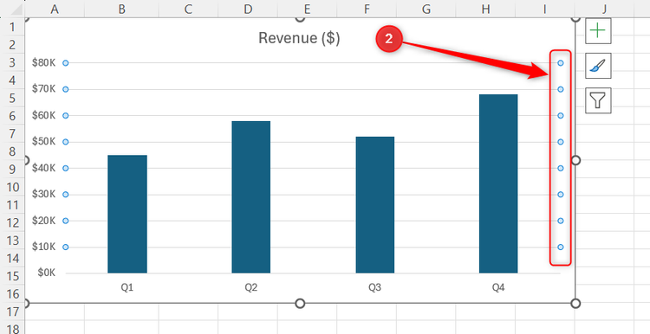Click the Q2 category label

click(x=250, y=287)
